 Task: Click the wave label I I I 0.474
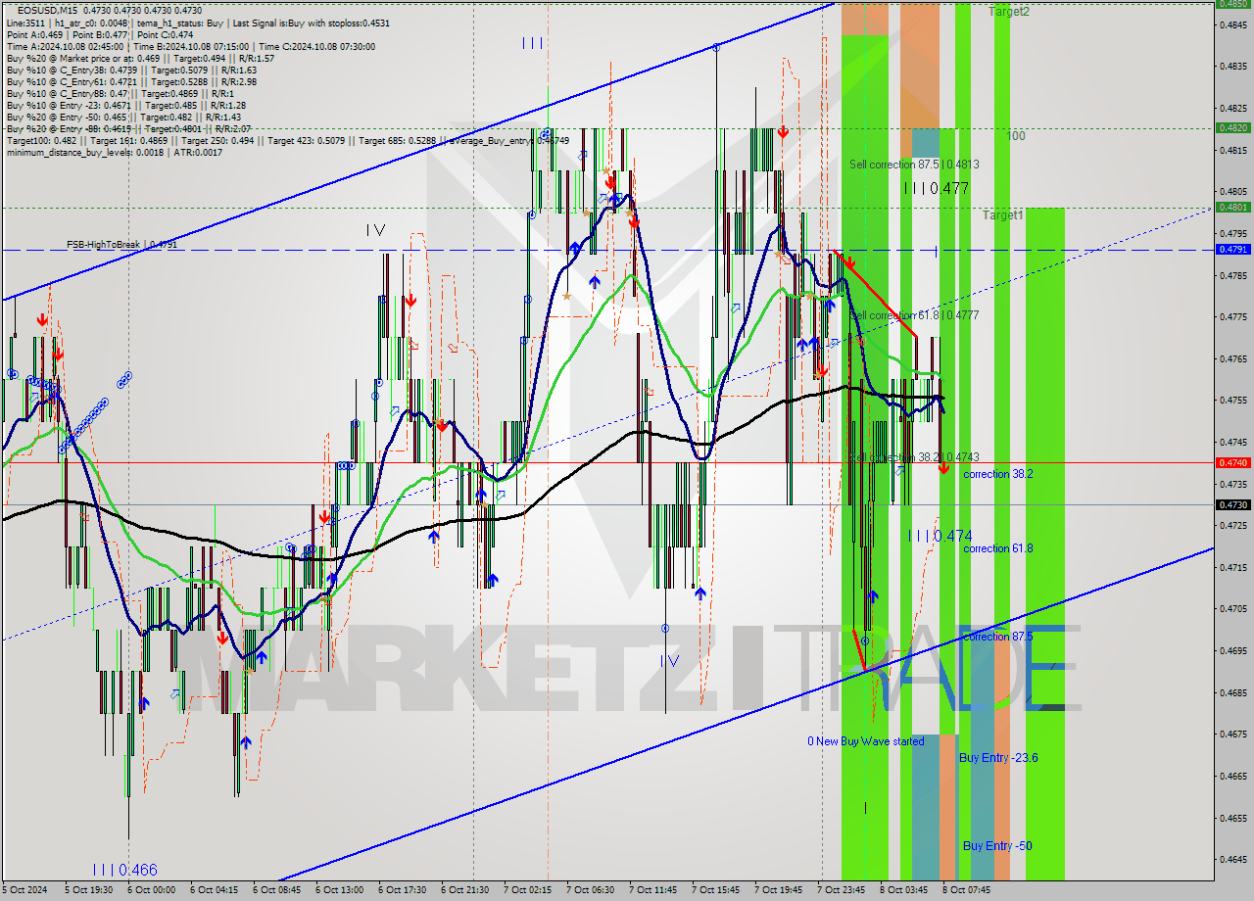click(x=940, y=536)
